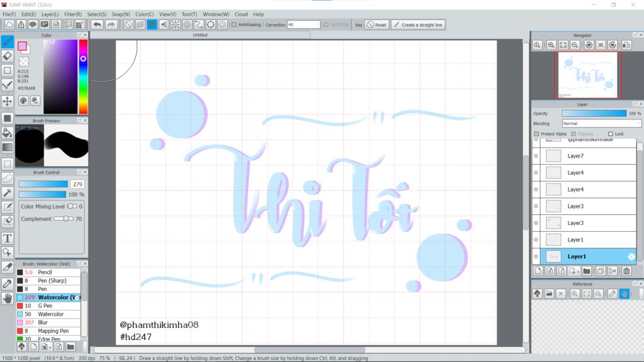Select the Bucket fill tool
This screenshot has height=362, width=644.
point(8,133)
